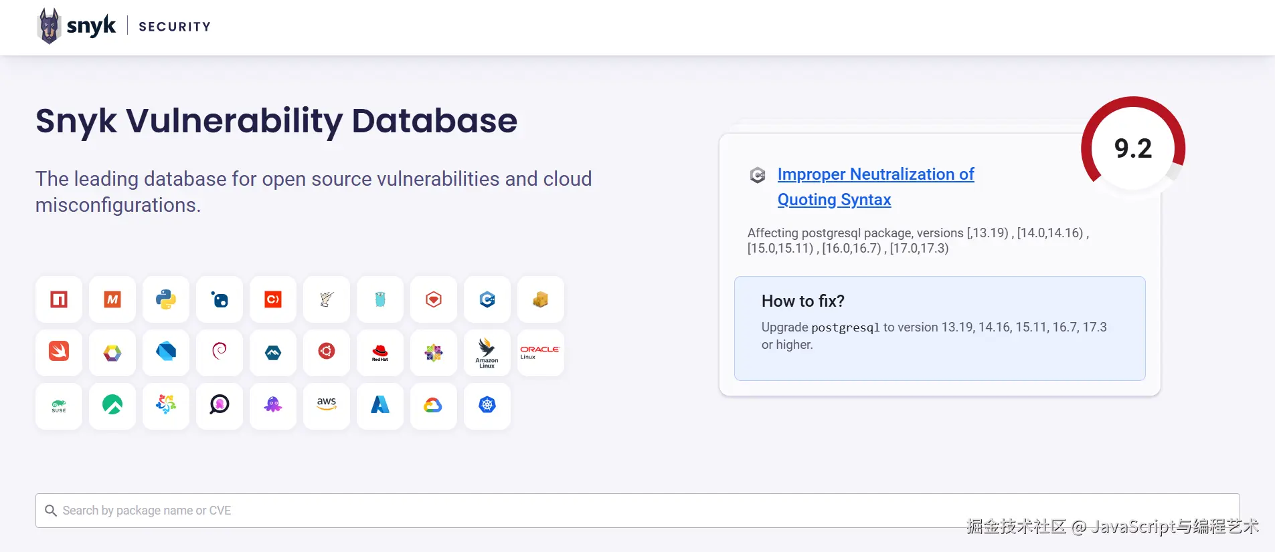This screenshot has height=552, width=1275.
Task: Open the Alpine Linux mountain icon
Action: 273,352
